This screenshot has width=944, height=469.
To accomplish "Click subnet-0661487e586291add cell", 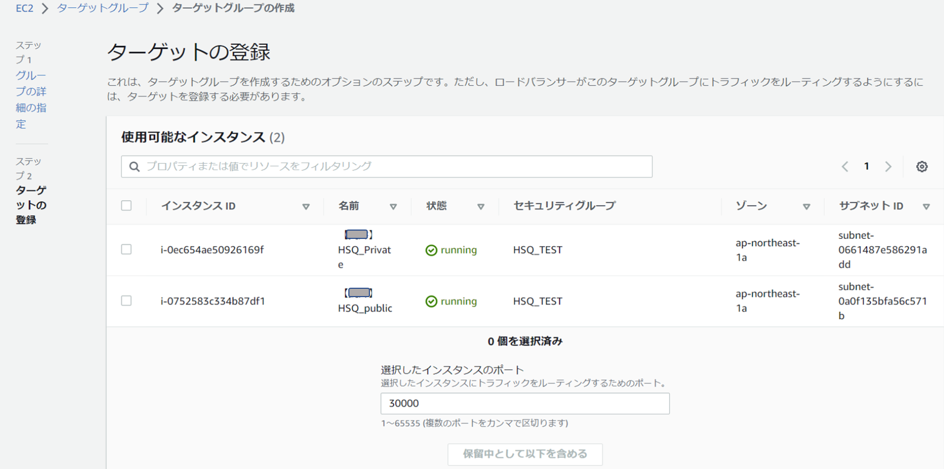I will point(882,250).
